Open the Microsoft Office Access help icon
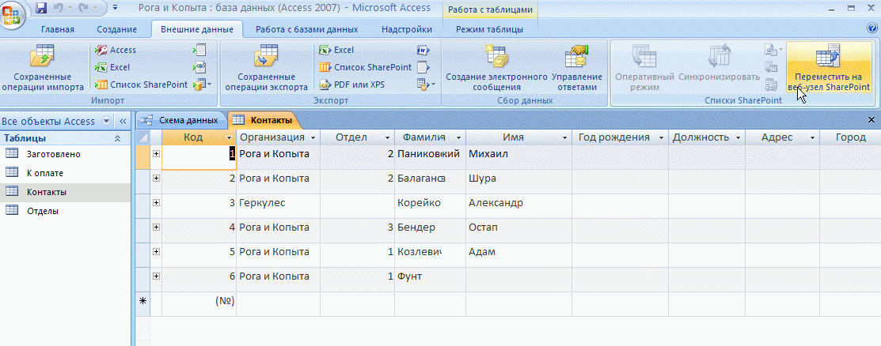This screenshot has width=881, height=346. [872, 28]
